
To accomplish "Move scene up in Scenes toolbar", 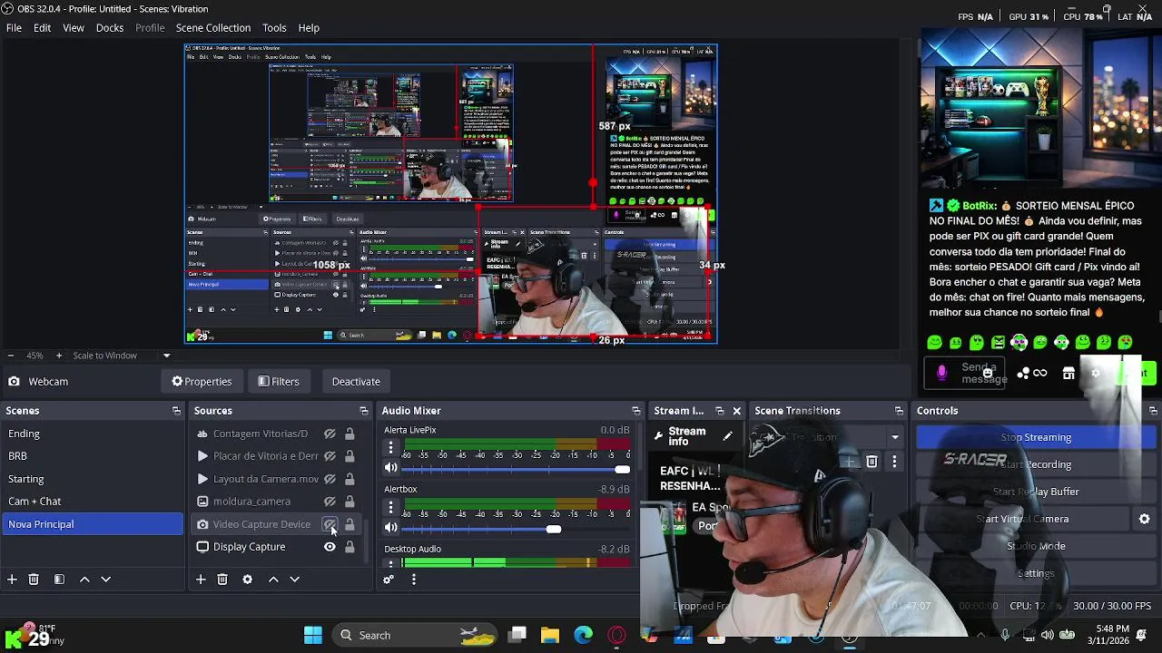I will tap(84, 579).
